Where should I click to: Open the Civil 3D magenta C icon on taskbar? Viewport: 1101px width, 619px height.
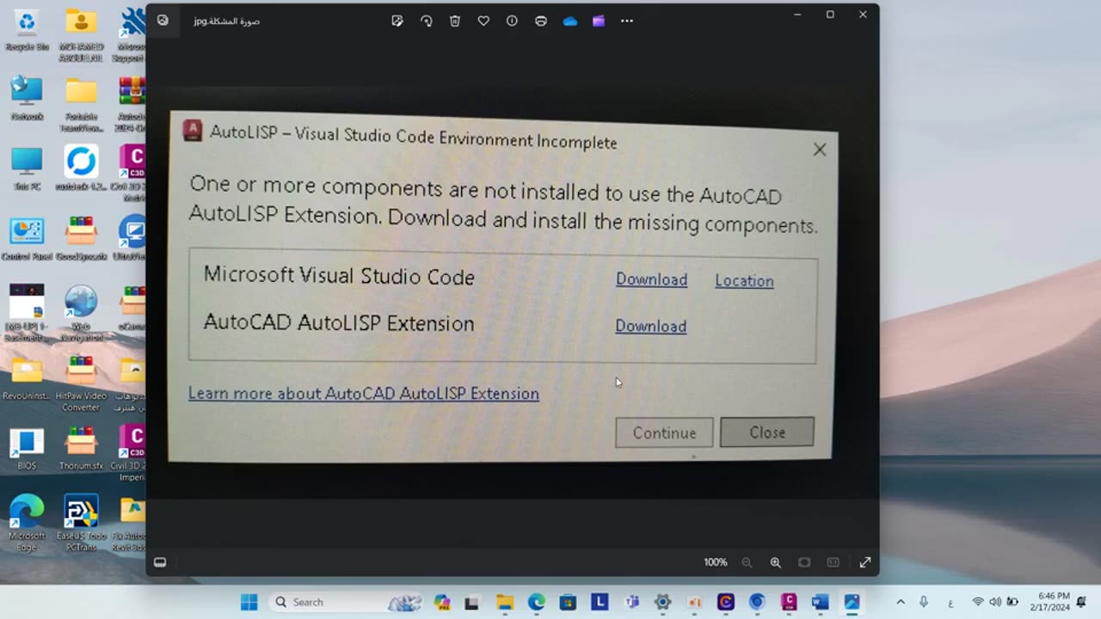(789, 602)
